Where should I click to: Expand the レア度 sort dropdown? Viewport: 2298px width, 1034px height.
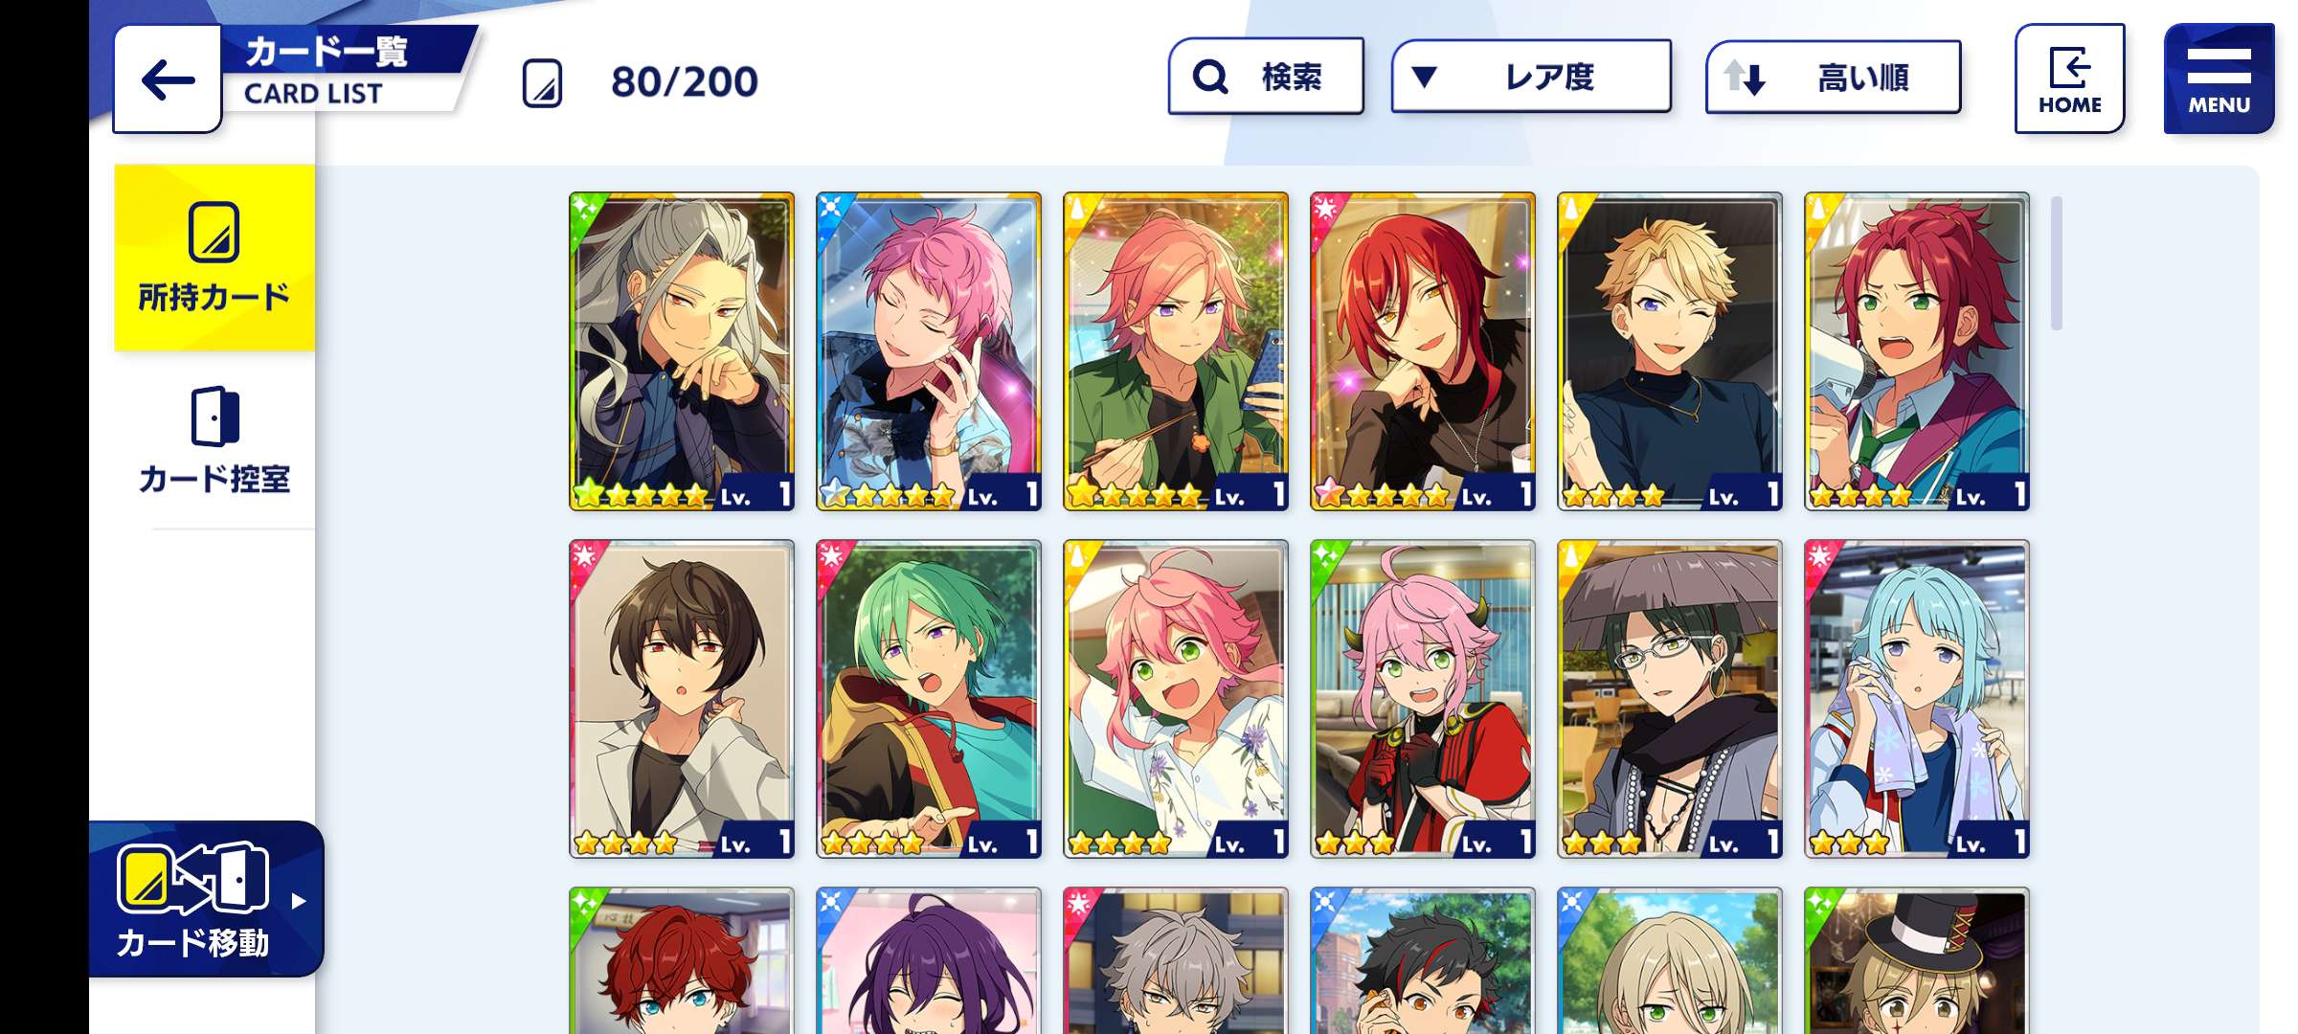(1531, 77)
